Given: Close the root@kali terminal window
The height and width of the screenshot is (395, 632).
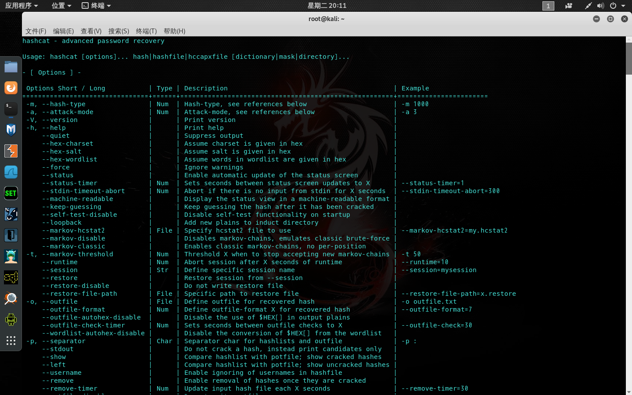Looking at the screenshot, I should pos(624,19).
